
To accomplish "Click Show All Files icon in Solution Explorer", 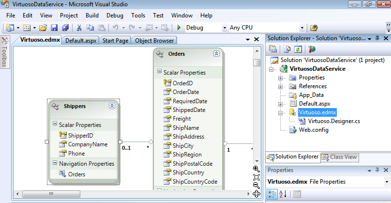I will 287,49.
